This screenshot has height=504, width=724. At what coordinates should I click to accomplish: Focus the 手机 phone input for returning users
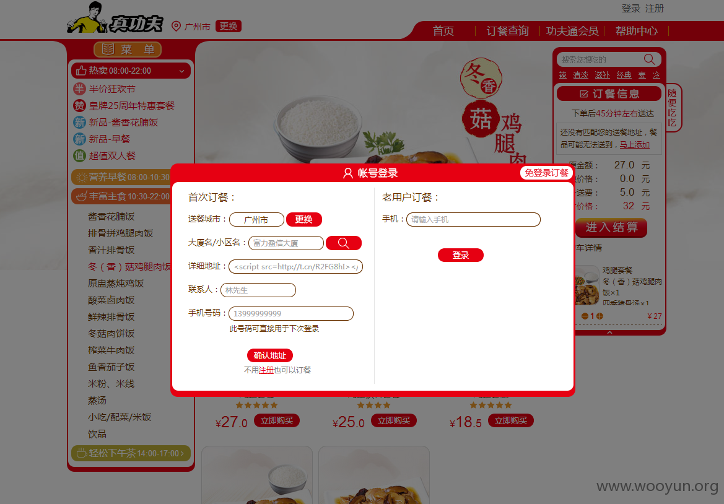tap(473, 220)
